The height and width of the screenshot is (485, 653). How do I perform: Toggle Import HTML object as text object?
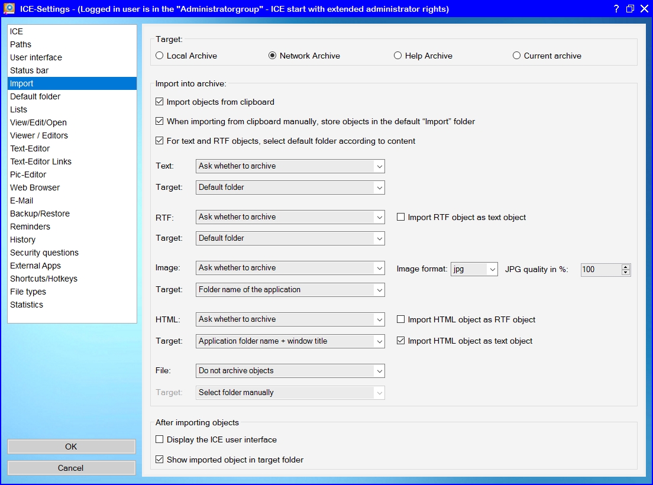[x=401, y=341]
